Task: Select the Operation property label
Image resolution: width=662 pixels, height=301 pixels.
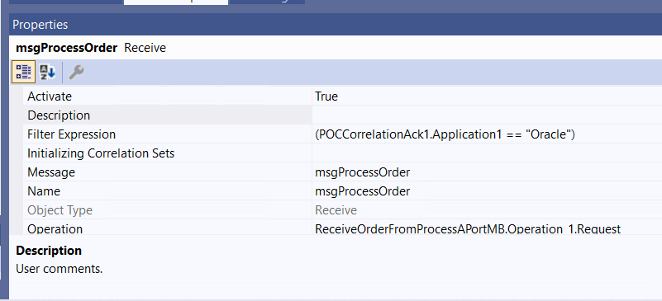Action: pos(55,228)
